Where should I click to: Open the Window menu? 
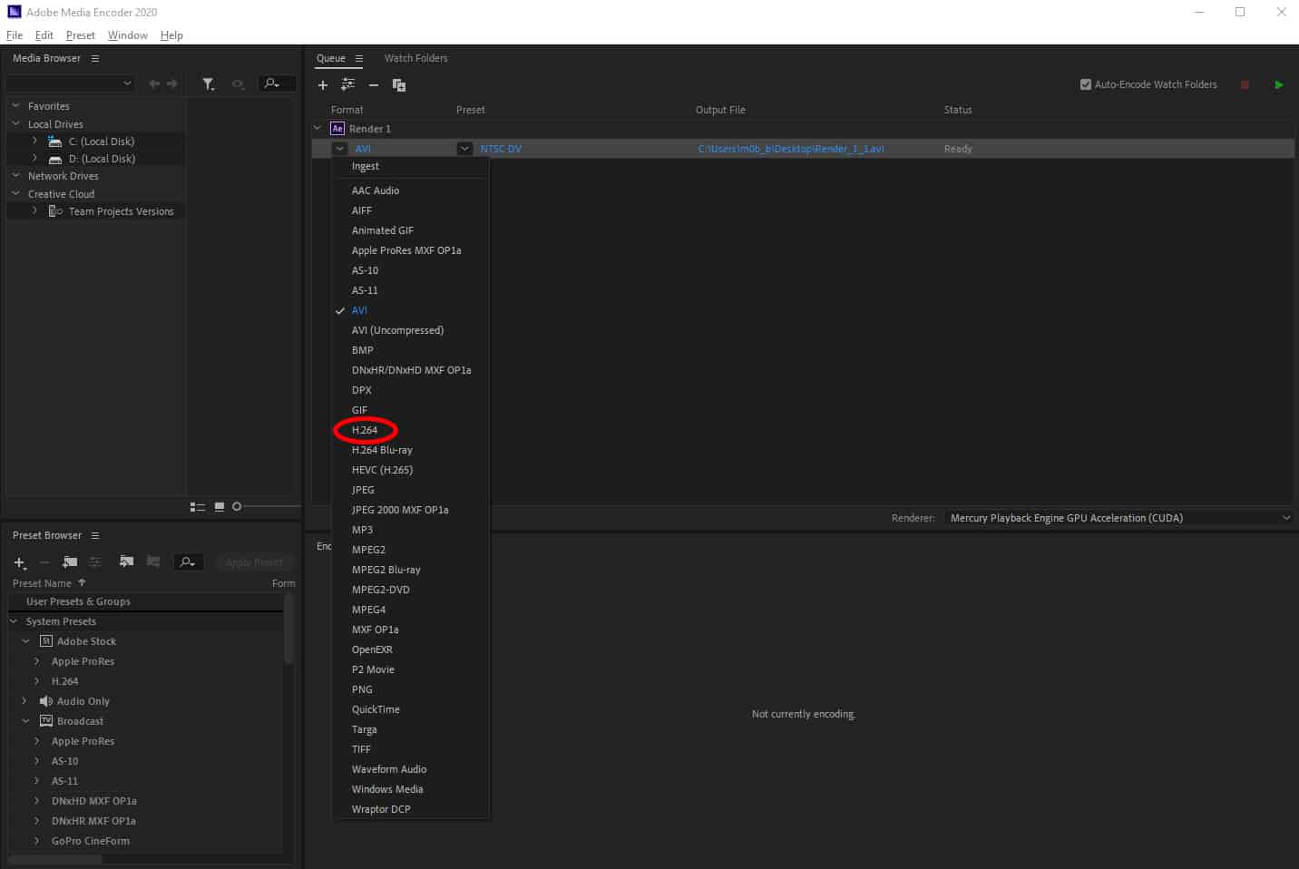pyautogui.click(x=128, y=35)
